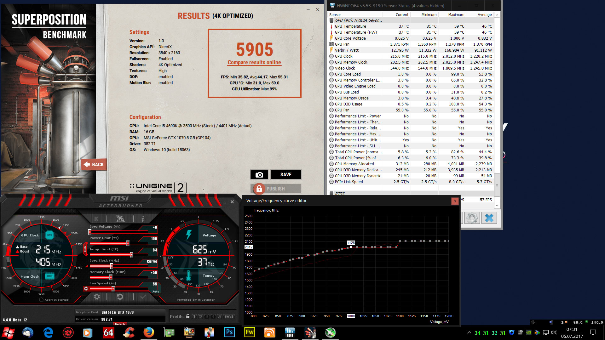Toggle Apply at Startup option

41,300
